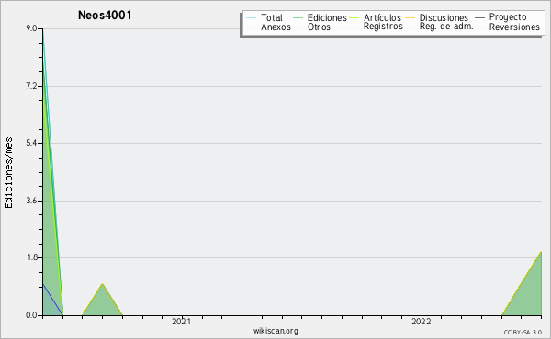
Task: Click the CC BY-SA 3.0 license text
Action: (523, 333)
